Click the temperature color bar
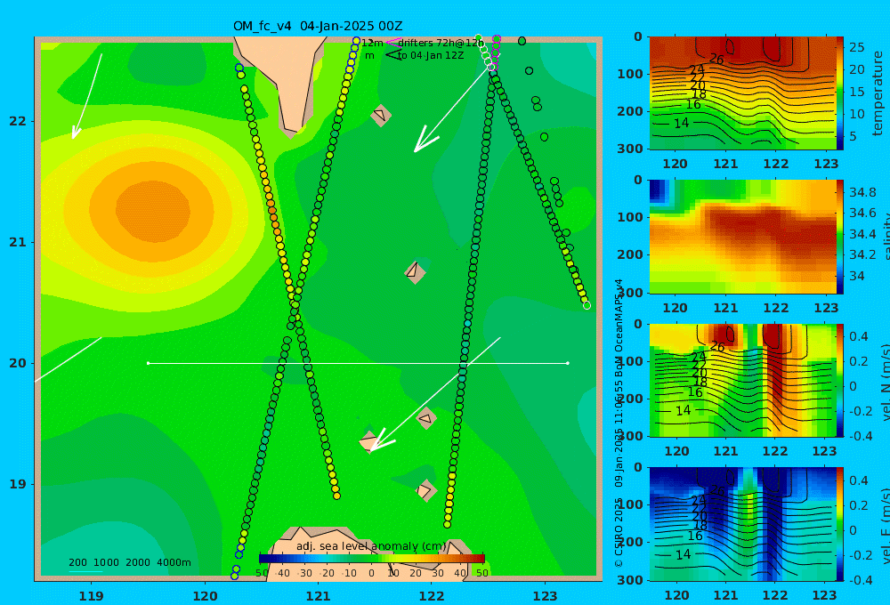The width and height of the screenshot is (890, 605). coord(840,93)
